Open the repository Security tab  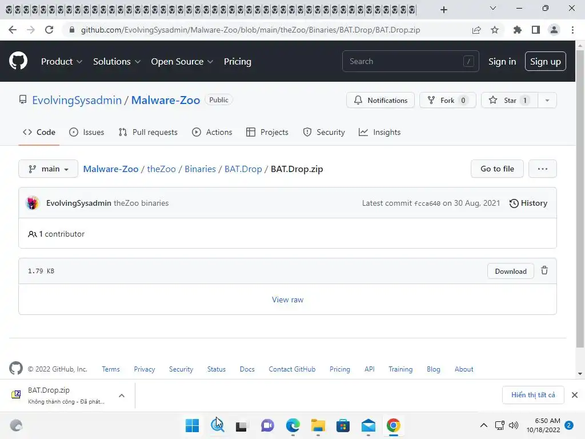pyautogui.click(x=324, y=132)
